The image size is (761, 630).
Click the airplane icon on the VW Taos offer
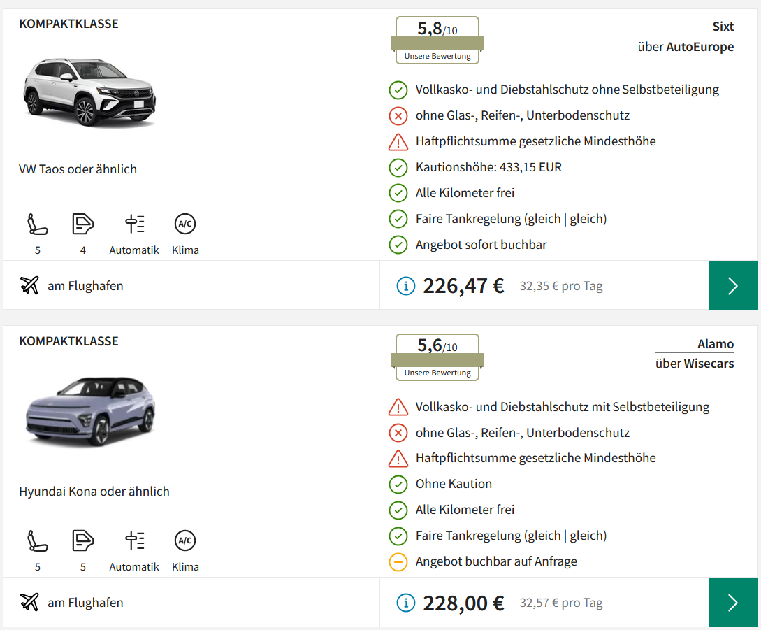30,285
